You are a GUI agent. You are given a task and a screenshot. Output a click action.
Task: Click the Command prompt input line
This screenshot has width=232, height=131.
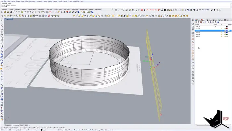(x=115, y=7)
